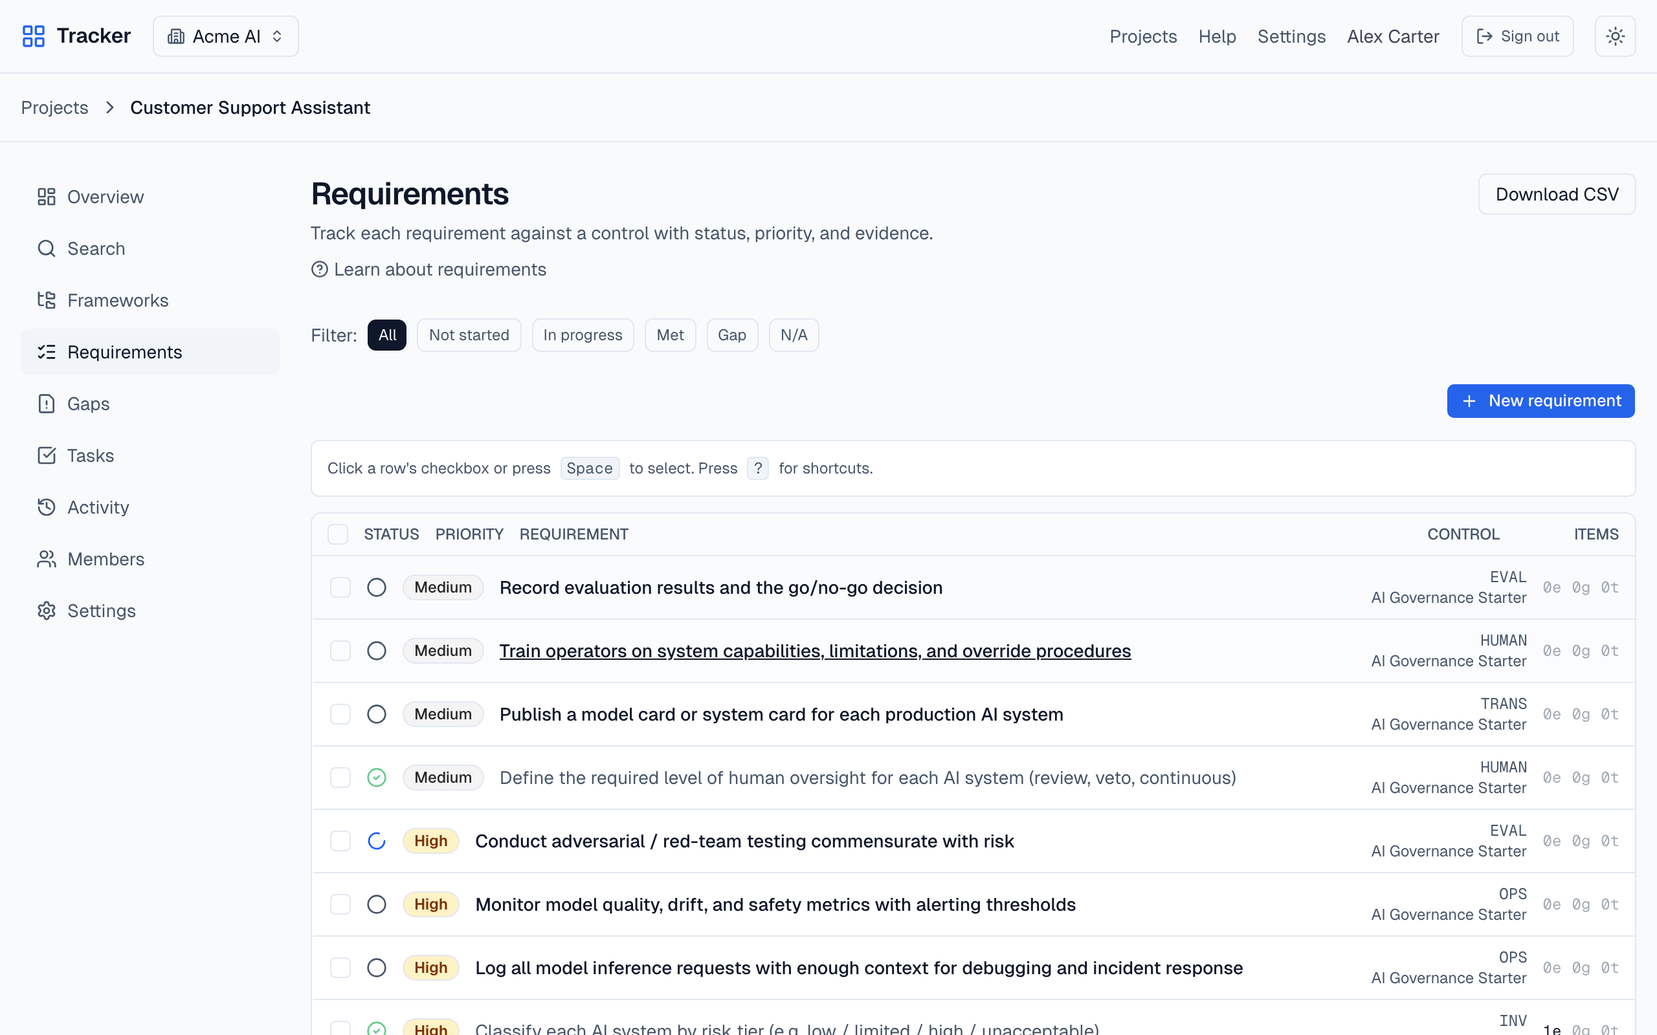Screen dimensions: 1657x1035
Task: Click green met status icon for Define human oversight row
Action: pos(377,778)
